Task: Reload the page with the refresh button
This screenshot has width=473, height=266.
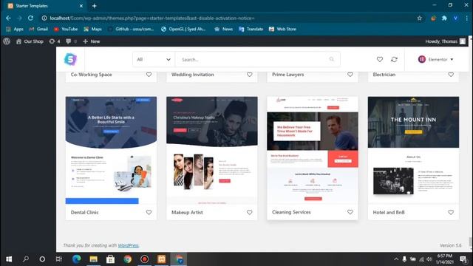Action: coord(30,18)
